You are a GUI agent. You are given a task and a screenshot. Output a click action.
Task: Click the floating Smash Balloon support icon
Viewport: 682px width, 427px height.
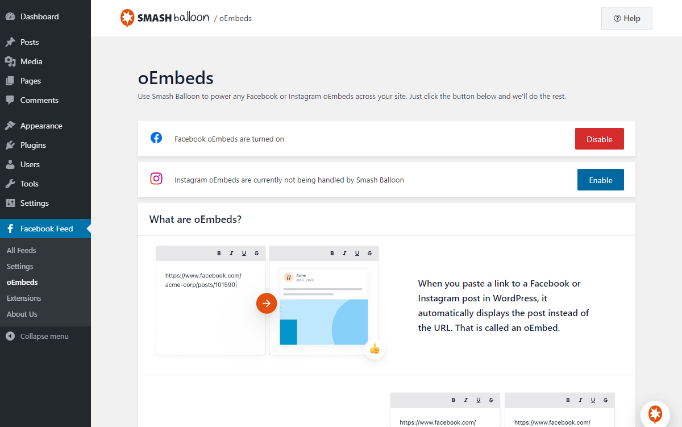pyautogui.click(x=656, y=413)
